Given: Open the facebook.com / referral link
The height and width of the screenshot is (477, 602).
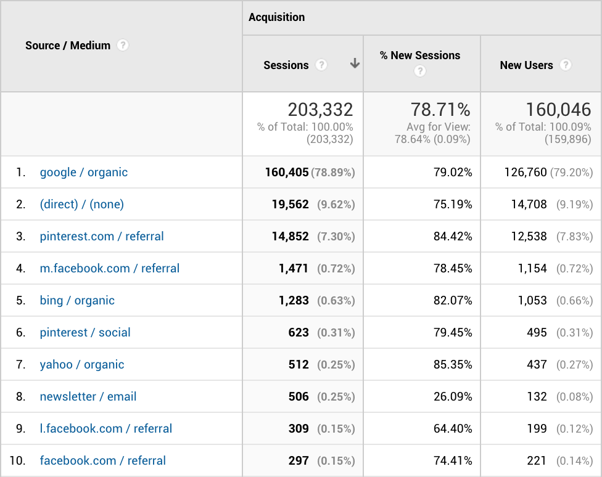Looking at the screenshot, I should (x=103, y=460).
